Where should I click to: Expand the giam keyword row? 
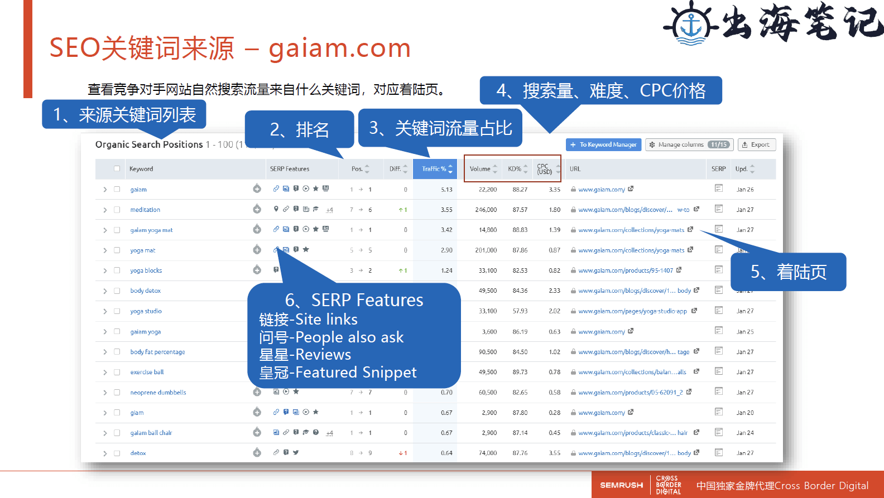pyautogui.click(x=104, y=413)
